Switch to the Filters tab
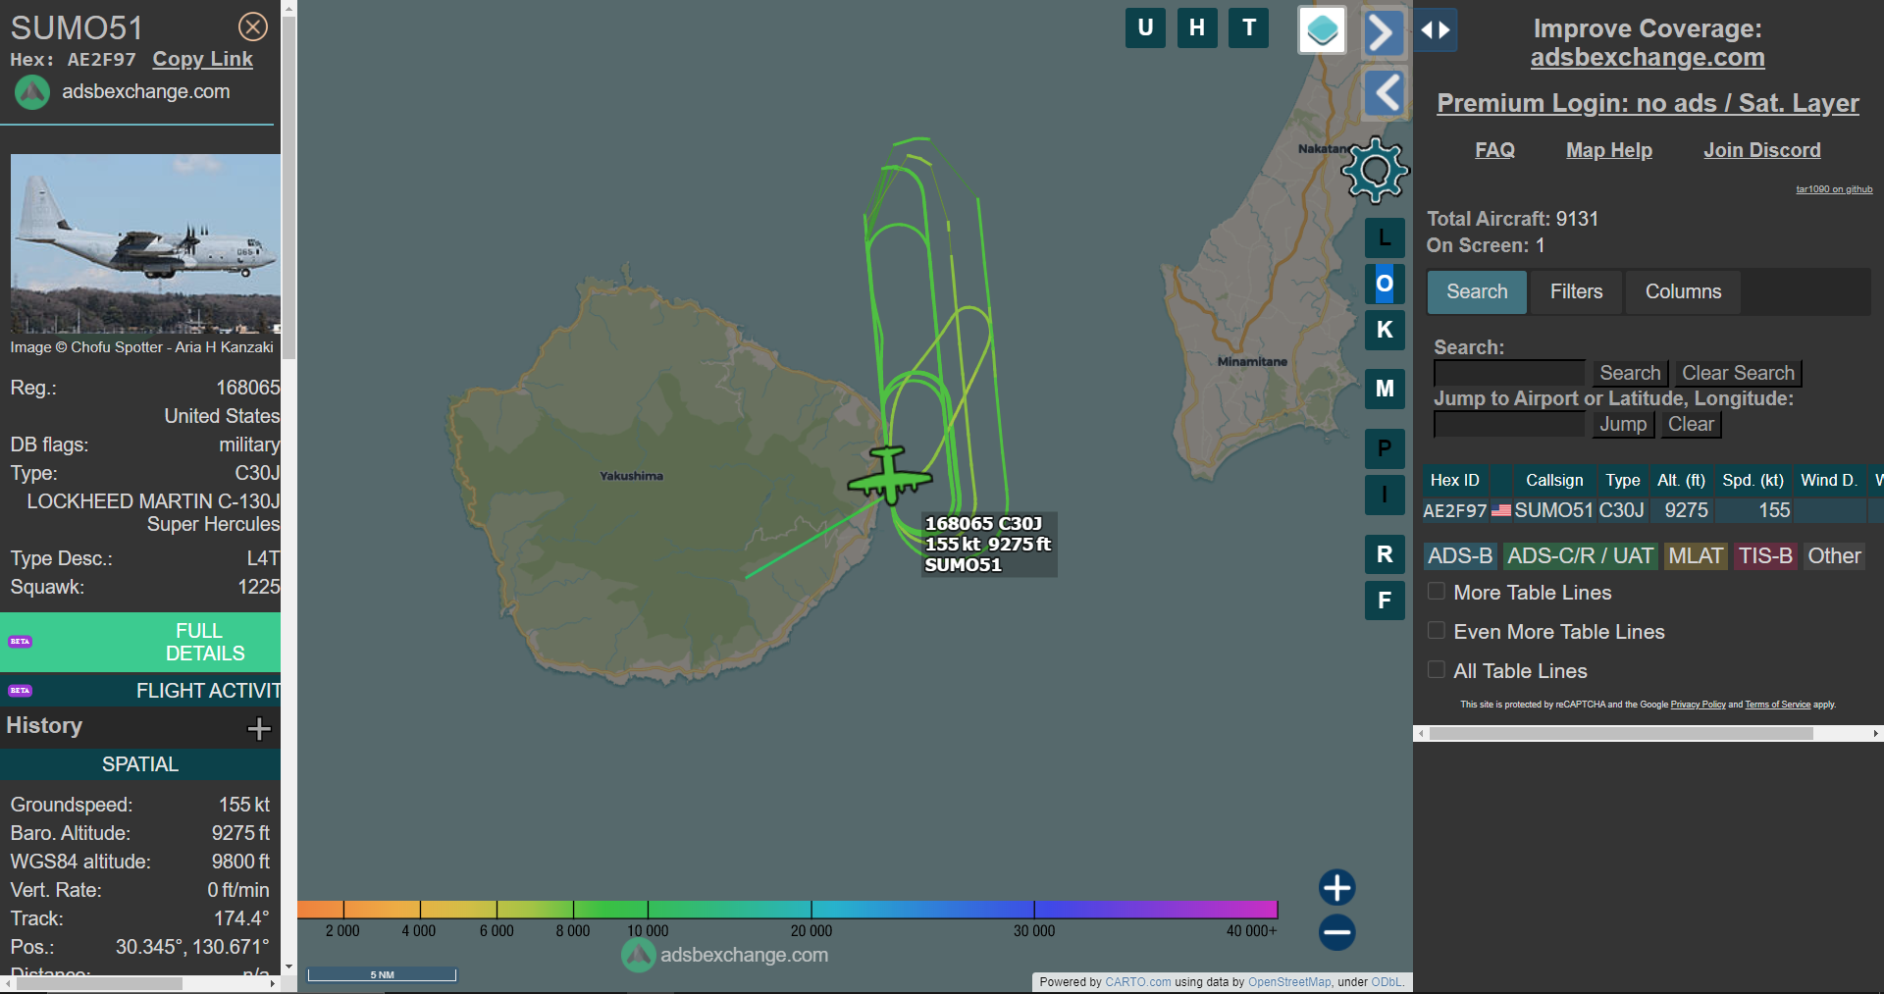Viewport: 1884px width, 994px height. tap(1576, 291)
